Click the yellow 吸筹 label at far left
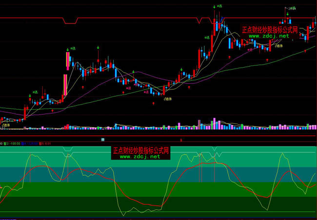317x220 pixels. [x=7, y=125]
